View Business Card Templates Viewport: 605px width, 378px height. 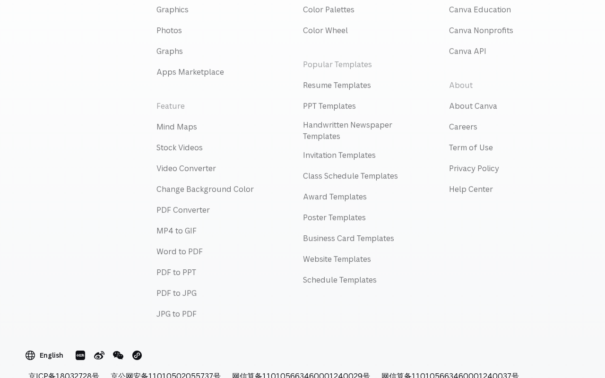(x=348, y=238)
